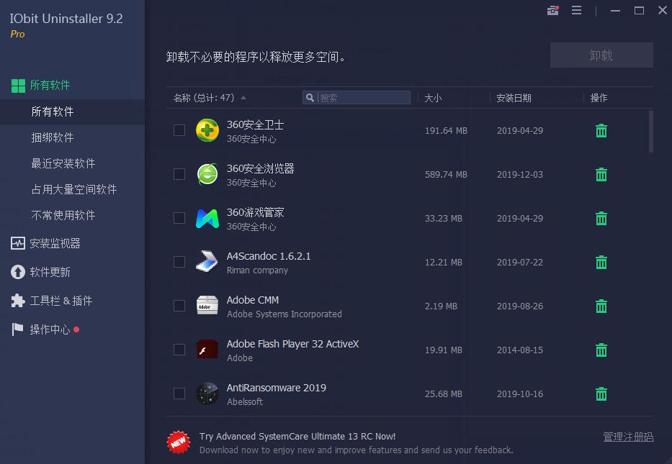Select the 软件更新 update arrow icon
Image resolution: width=672 pixels, height=464 pixels.
(18, 272)
